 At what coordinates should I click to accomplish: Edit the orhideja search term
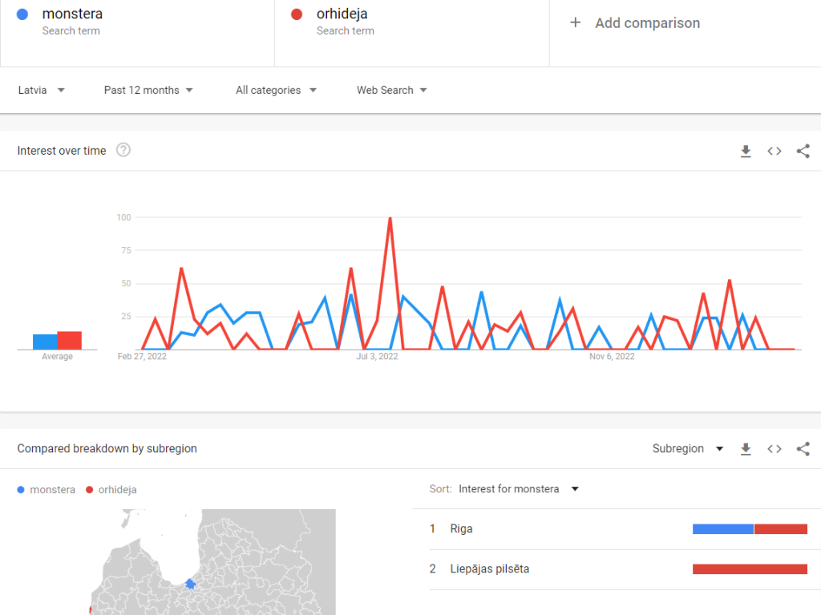[342, 14]
